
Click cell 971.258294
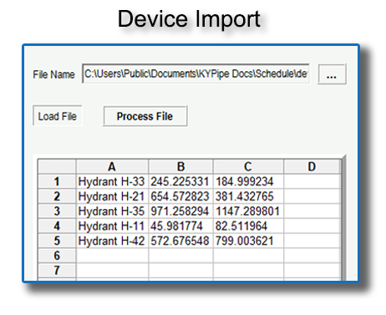click(x=181, y=211)
